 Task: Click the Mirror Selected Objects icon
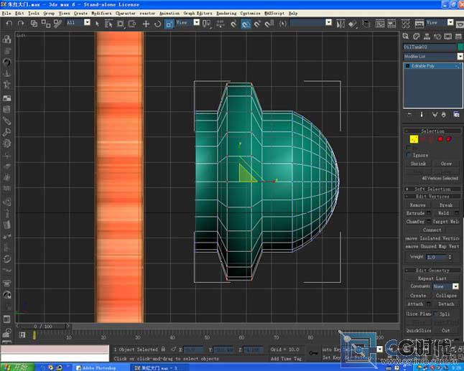point(340,24)
